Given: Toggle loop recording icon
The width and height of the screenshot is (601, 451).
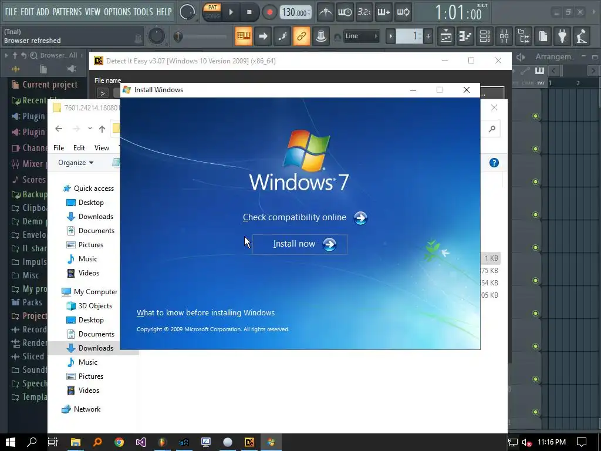Looking at the screenshot, I should tap(403, 12).
